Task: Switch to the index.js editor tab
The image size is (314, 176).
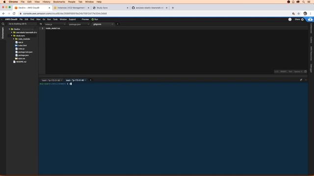Action: 54,24
